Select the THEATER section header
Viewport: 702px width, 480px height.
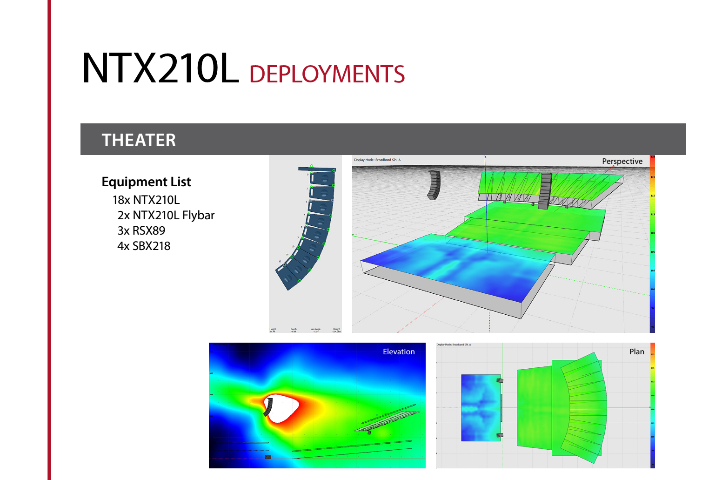point(383,139)
